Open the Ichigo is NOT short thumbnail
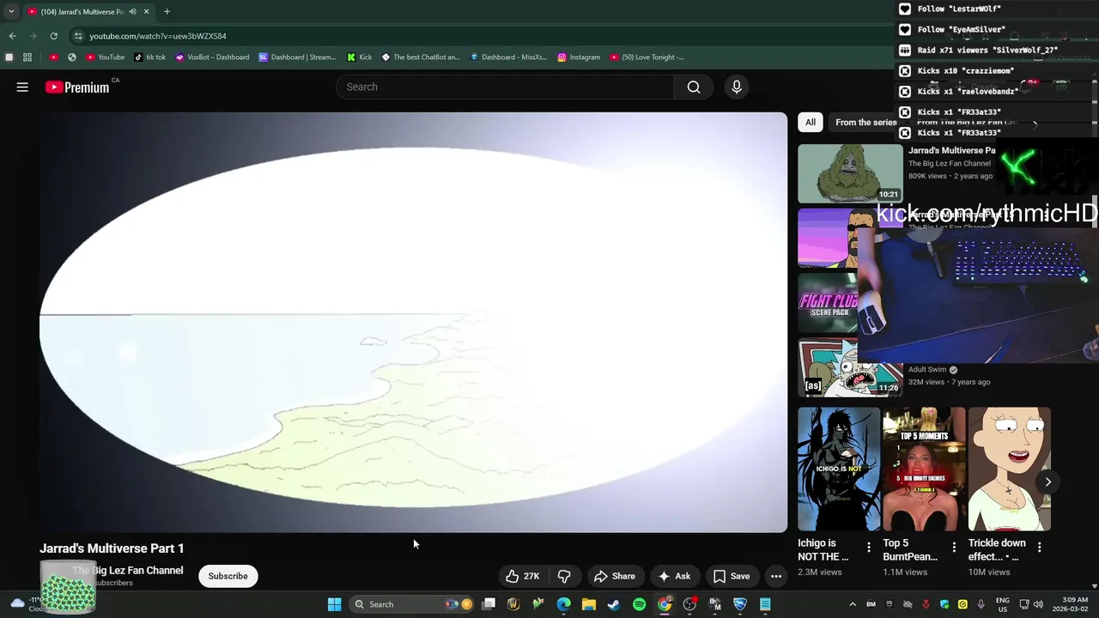 coord(839,469)
